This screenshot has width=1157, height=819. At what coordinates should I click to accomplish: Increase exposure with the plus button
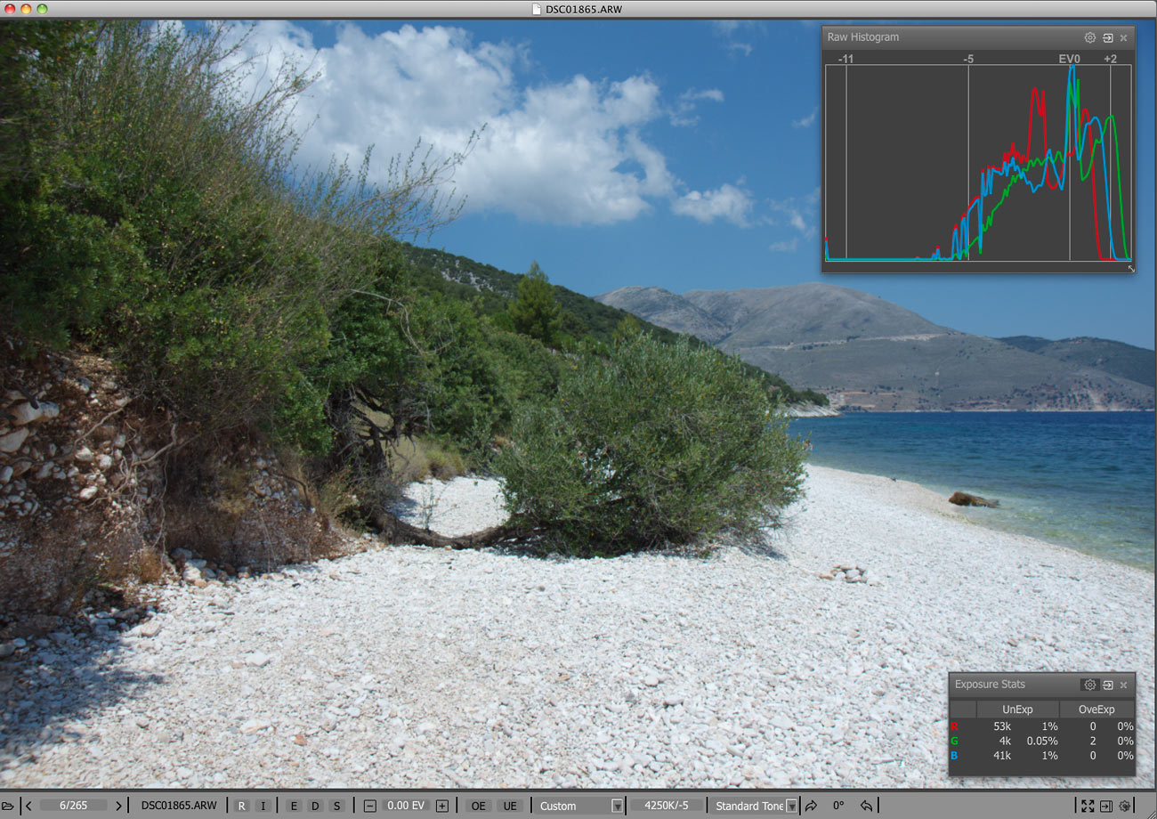click(x=442, y=806)
